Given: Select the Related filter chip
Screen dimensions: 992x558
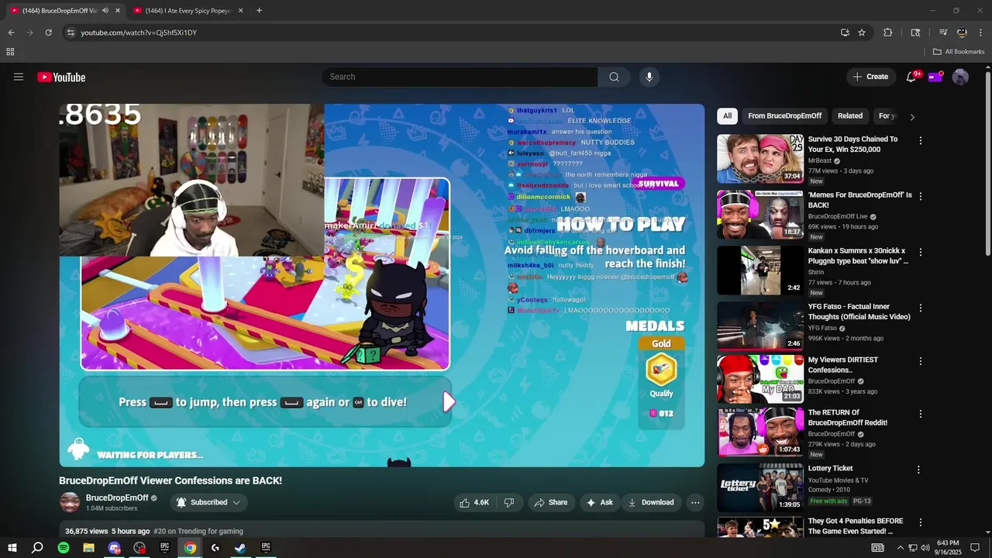Looking at the screenshot, I should point(850,116).
